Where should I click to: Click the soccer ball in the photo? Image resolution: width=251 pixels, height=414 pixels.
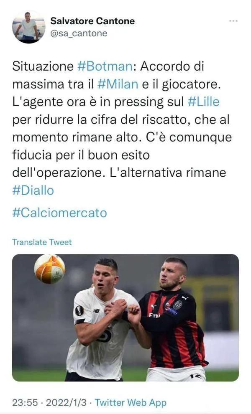(x=49, y=269)
